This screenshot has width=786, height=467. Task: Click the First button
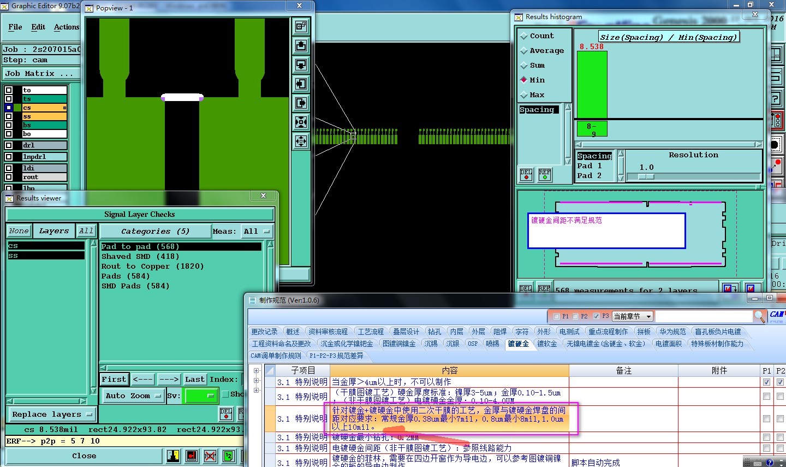114,379
